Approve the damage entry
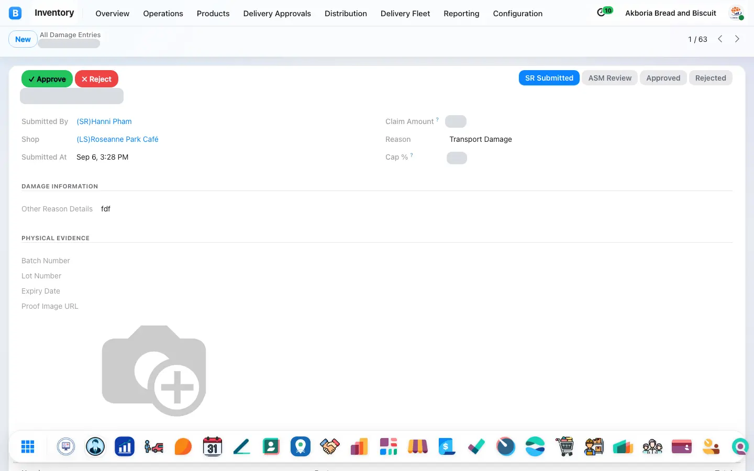Image resolution: width=754 pixels, height=471 pixels. 47,79
